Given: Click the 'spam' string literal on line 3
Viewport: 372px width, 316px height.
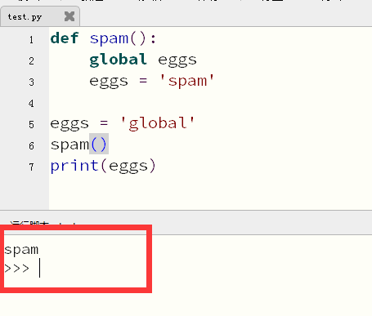Looking at the screenshot, I should (187, 81).
